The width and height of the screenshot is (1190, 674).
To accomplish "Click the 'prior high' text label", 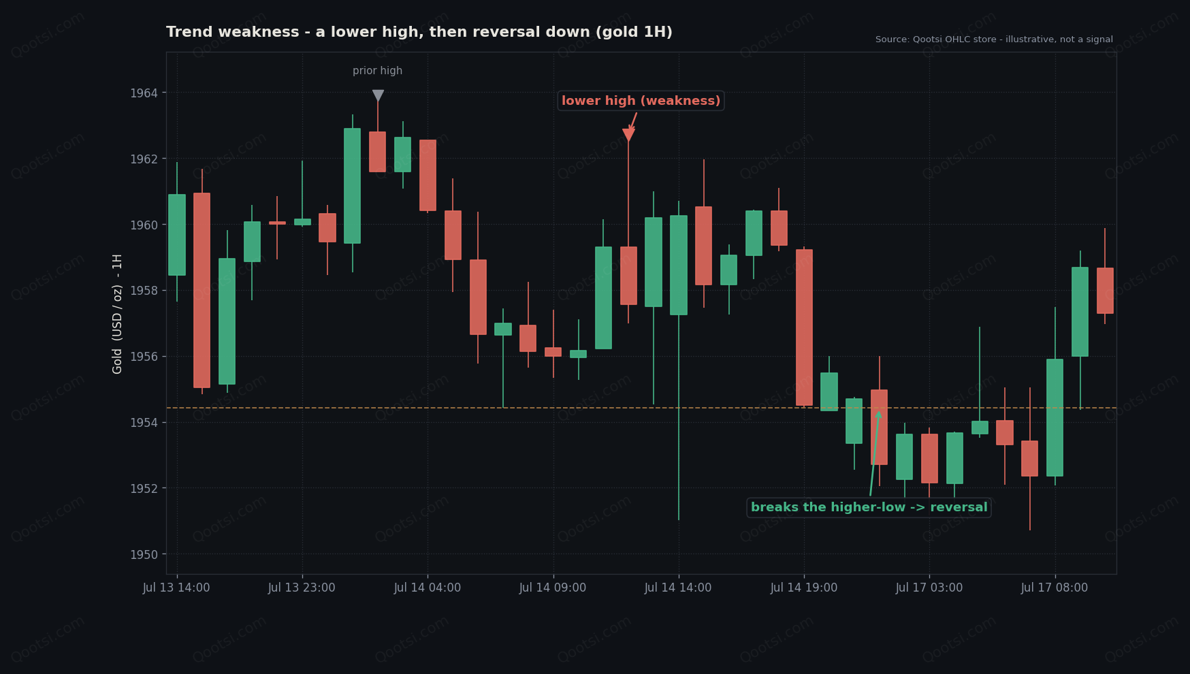I will tap(377, 71).
